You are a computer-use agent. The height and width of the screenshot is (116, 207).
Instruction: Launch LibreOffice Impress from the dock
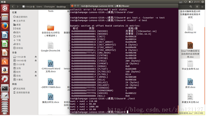pos(5,53)
